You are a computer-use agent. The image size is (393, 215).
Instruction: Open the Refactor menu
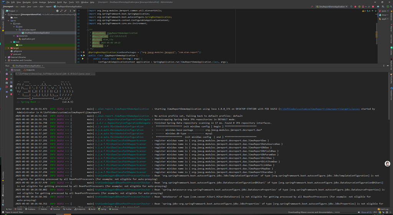52,2
